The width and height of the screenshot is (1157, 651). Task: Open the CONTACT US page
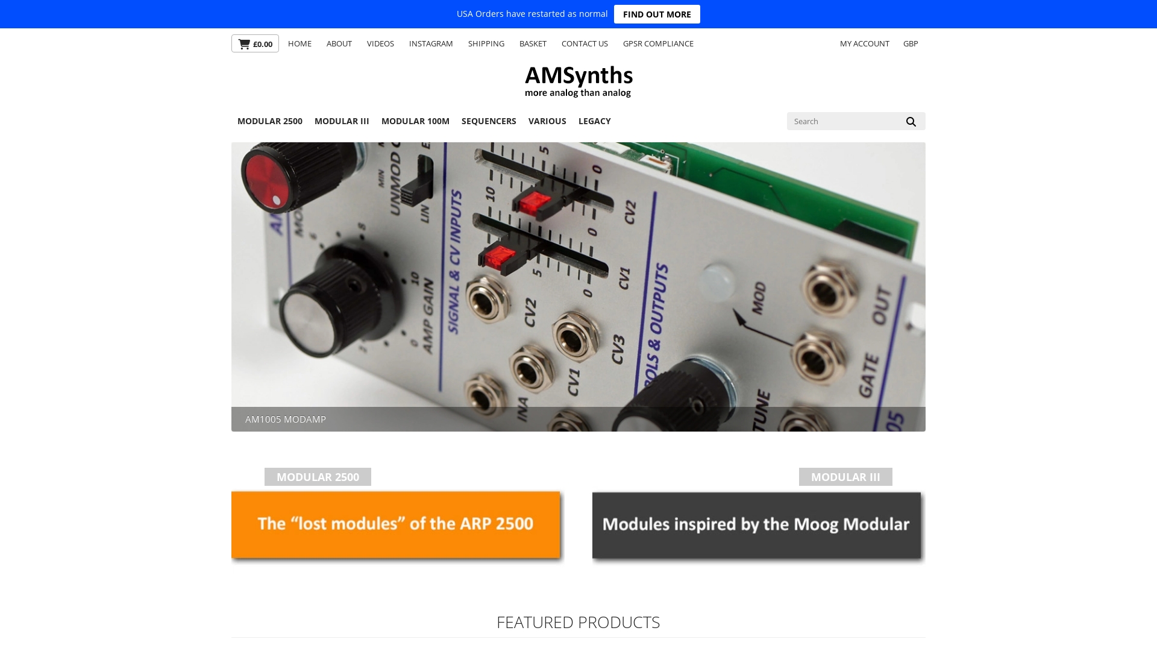tap(585, 43)
